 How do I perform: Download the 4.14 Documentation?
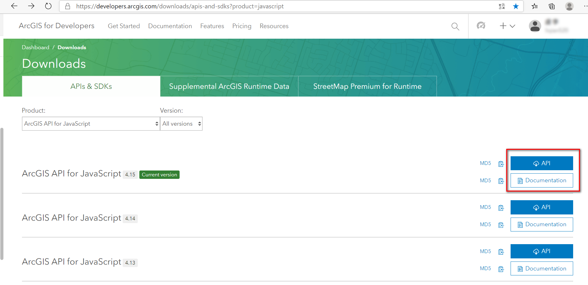click(542, 224)
